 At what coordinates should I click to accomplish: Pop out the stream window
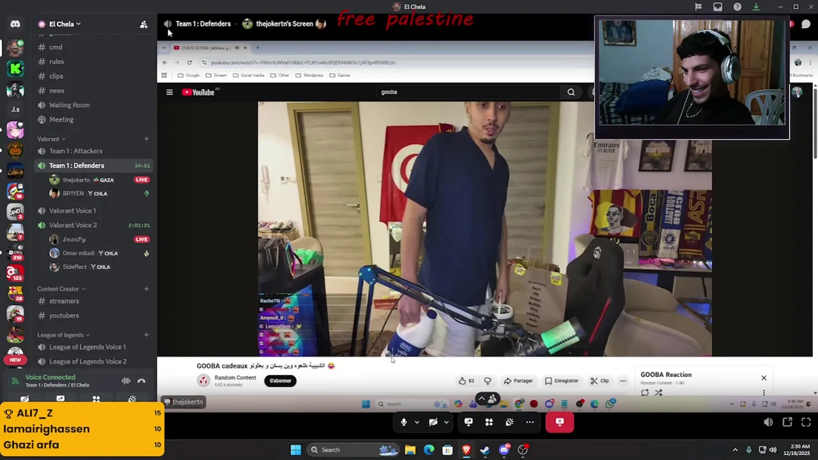click(x=787, y=422)
